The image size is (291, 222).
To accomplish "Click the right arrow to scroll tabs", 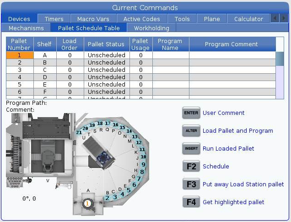I will coord(283,19).
